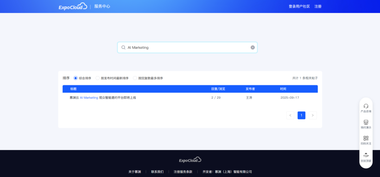Select 按回复数最多排序 radio option
Viewport: 380px width, 177px height.
[x=135, y=78]
